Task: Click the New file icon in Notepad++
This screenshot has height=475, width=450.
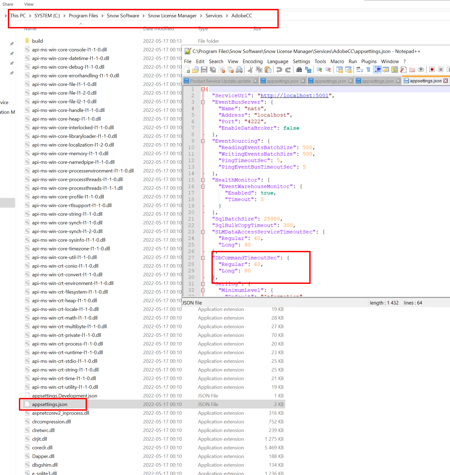Action: 187,70
